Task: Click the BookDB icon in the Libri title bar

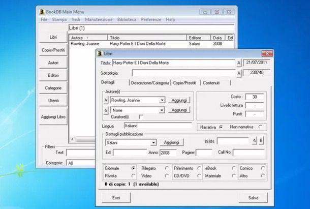Action: 100,53
